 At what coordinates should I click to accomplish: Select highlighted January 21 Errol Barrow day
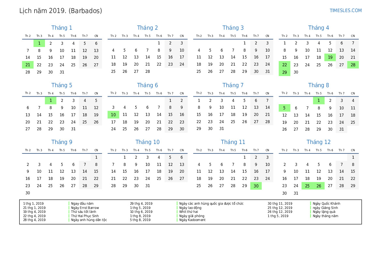coord(28,65)
